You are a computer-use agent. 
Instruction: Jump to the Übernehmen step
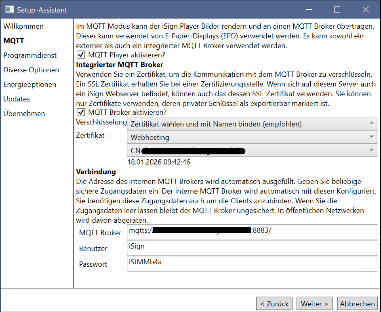coord(24,114)
